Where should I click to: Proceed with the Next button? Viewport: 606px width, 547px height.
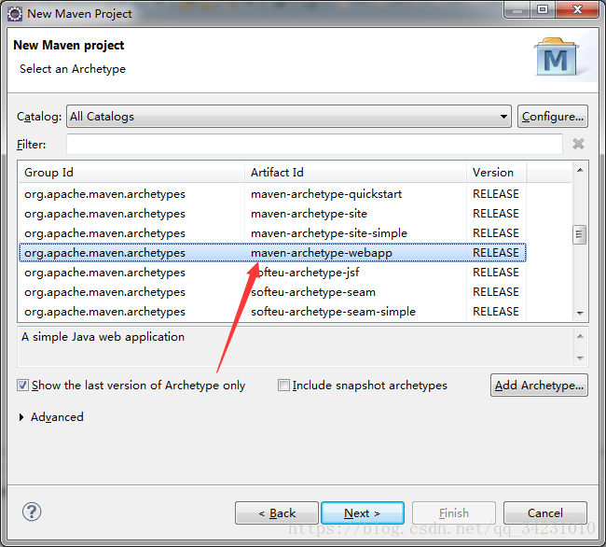[363, 513]
